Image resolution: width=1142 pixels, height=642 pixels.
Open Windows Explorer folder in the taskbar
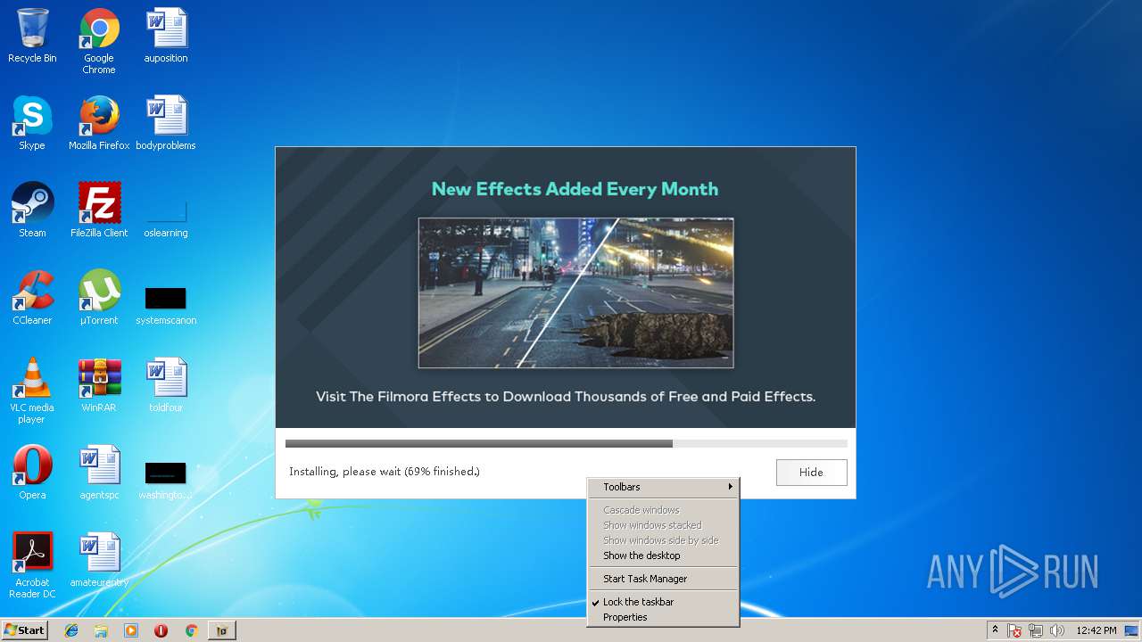[x=101, y=630]
